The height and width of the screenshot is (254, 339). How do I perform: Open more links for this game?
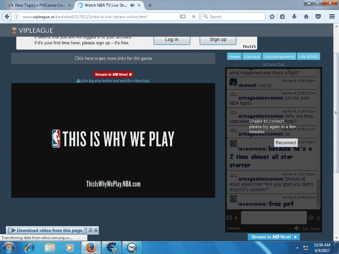(x=113, y=58)
